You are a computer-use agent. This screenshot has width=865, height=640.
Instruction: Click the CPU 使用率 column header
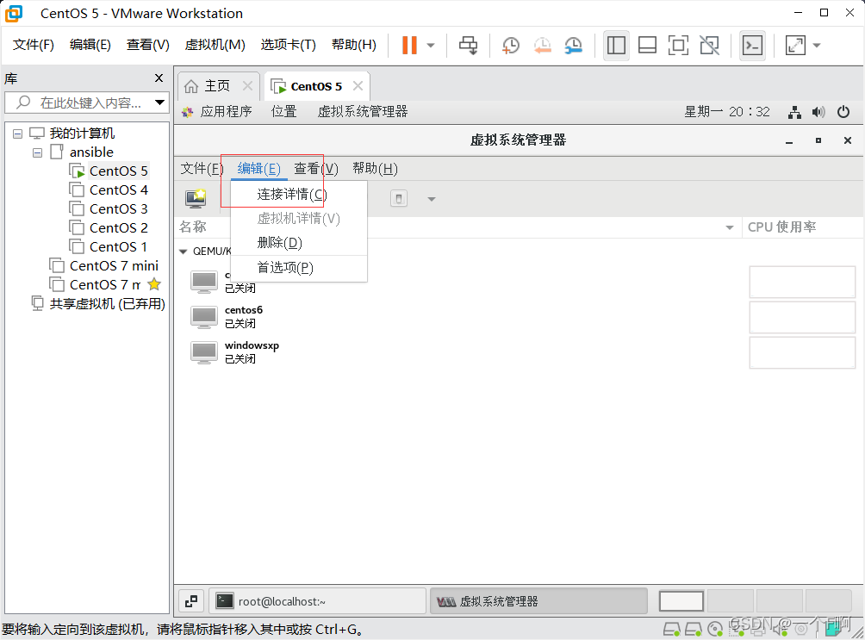point(781,227)
